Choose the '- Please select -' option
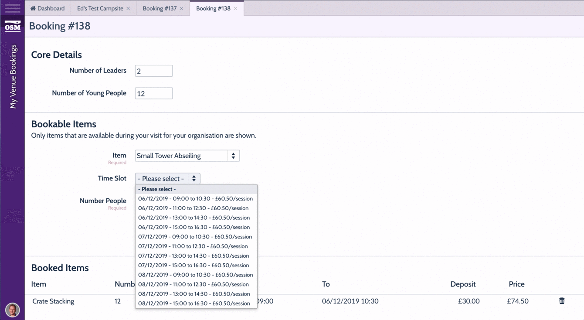This screenshot has width=584, height=320. click(x=157, y=189)
